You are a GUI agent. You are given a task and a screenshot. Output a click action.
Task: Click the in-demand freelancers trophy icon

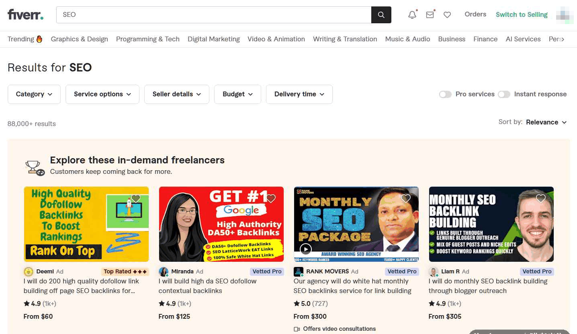point(35,168)
